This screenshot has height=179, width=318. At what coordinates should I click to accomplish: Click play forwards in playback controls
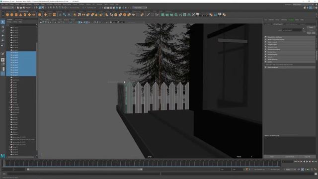307,162
